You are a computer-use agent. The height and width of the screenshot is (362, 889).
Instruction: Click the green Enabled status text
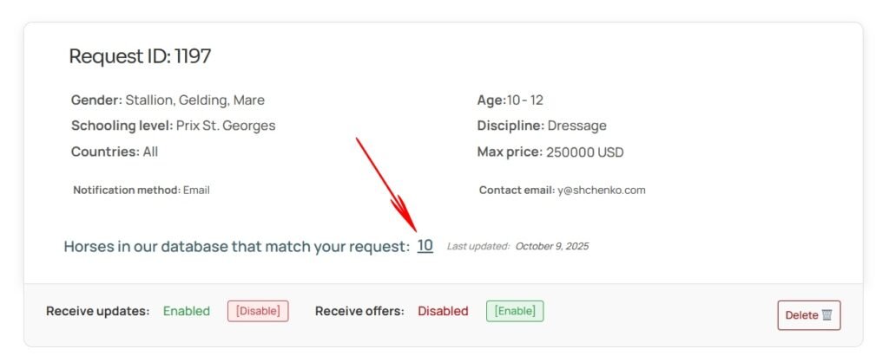[187, 311]
